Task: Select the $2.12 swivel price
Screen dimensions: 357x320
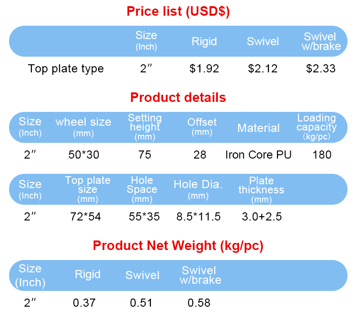Action: pyautogui.click(x=263, y=69)
